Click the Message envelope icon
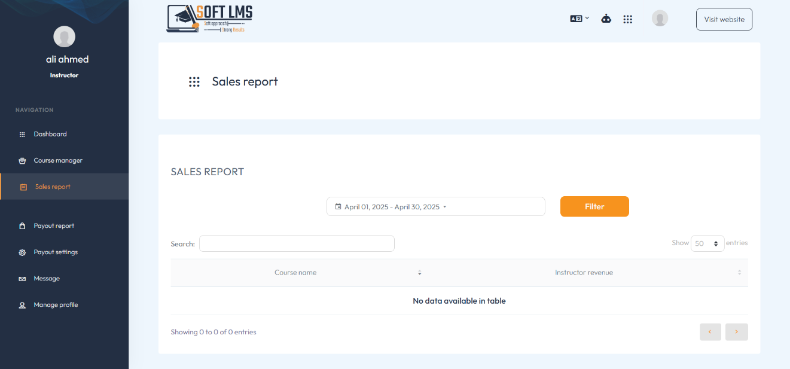Screen dimensions: 790x369 [23, 279]
